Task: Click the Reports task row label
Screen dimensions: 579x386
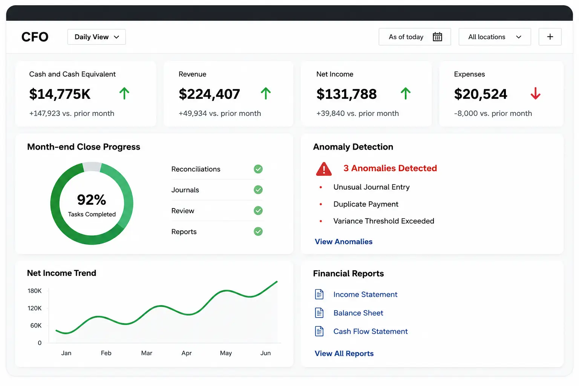Action: coord(184,231)
